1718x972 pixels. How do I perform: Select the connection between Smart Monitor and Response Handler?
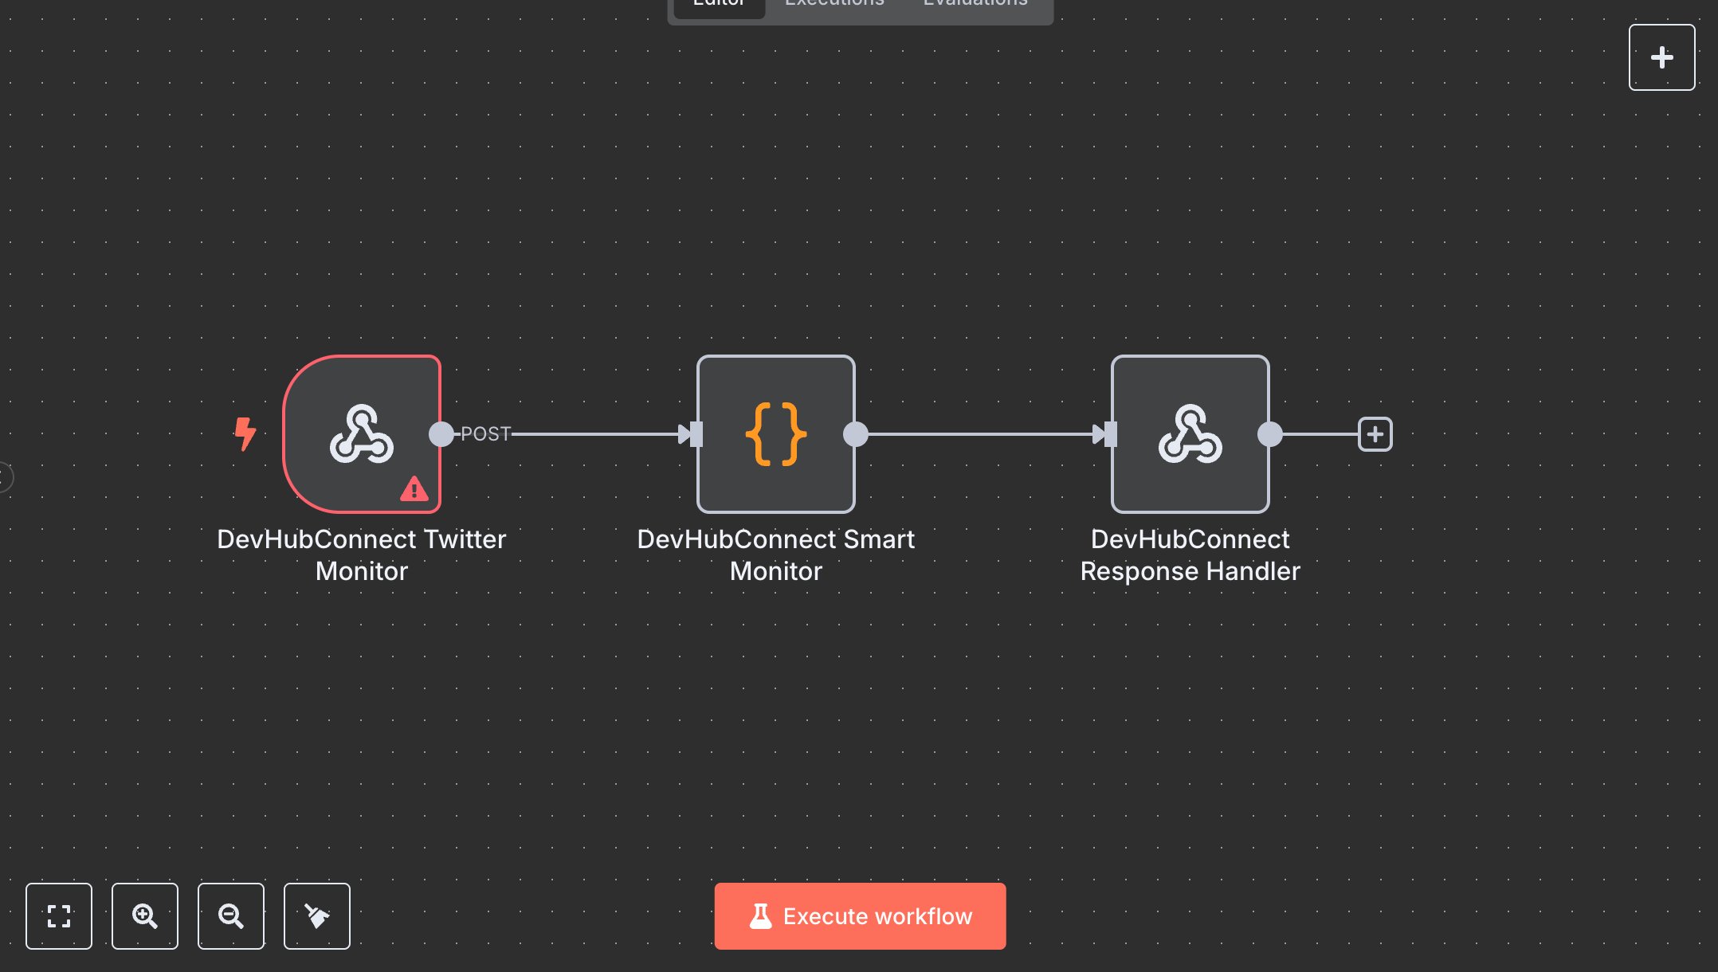pyautogui.click(x=980, y=434)
